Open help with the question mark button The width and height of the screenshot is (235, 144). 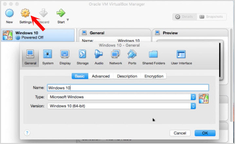tap(27, 133)
